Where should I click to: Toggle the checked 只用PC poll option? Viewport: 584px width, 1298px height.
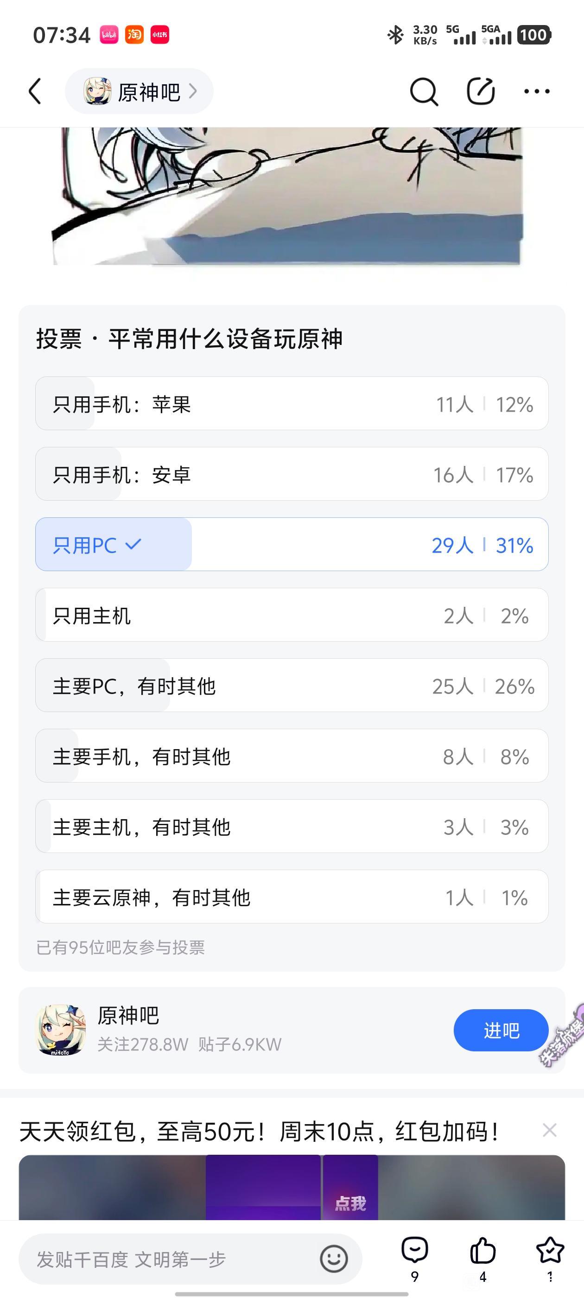[292, 545]
